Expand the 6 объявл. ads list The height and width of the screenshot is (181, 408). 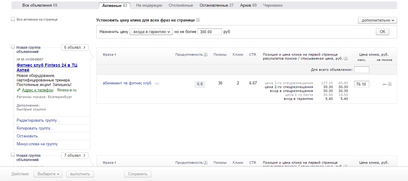pos(75,48)
